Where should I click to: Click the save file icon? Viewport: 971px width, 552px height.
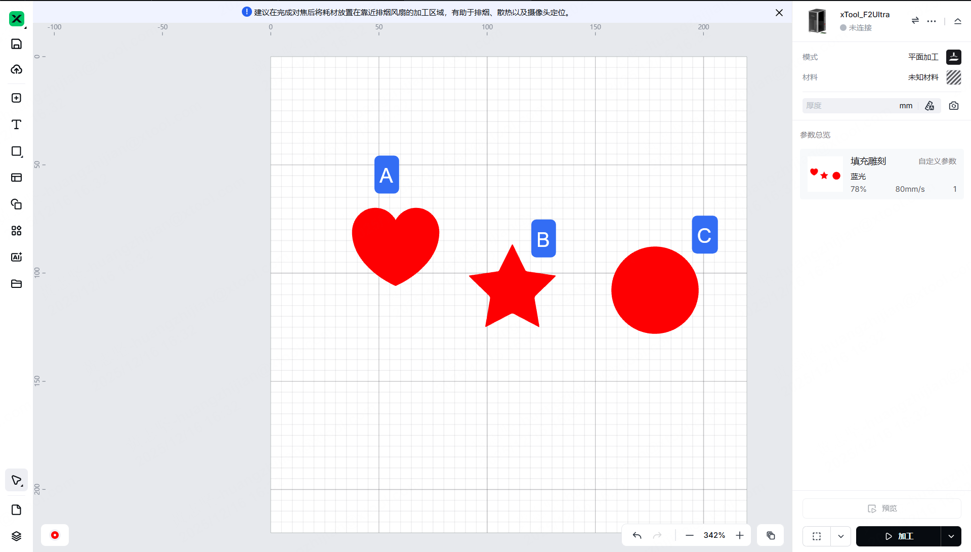tap(16, 44)
